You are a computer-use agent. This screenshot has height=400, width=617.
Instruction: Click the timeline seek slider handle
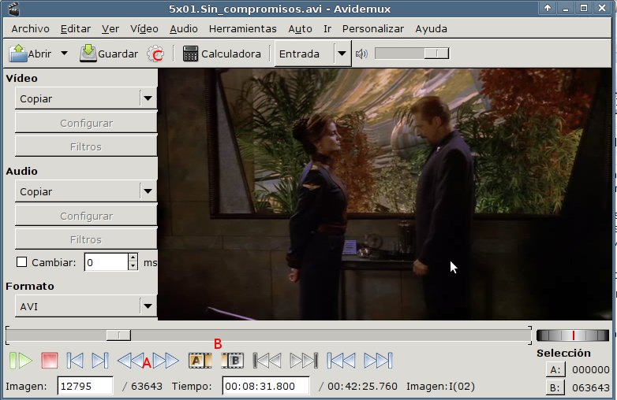[118, 335]
